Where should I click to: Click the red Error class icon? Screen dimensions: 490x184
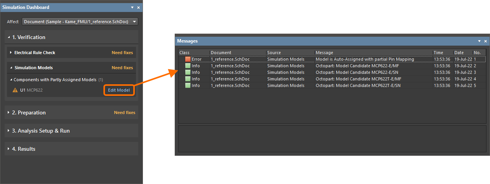pyautogui.click(x=188, y=59)
